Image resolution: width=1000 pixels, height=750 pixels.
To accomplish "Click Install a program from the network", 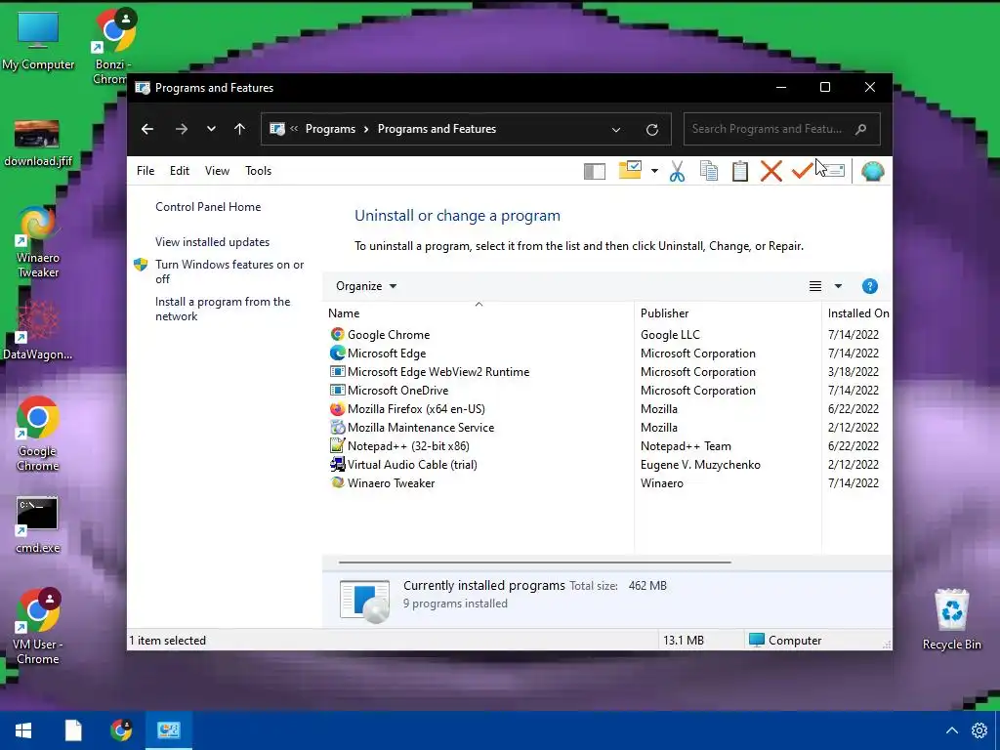I will point(223,309).
